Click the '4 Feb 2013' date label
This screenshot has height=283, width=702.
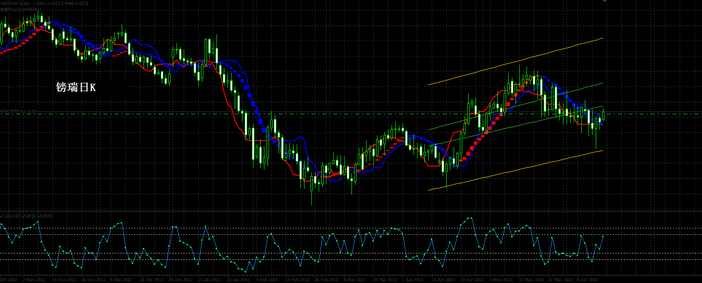(x=267, y=280)
